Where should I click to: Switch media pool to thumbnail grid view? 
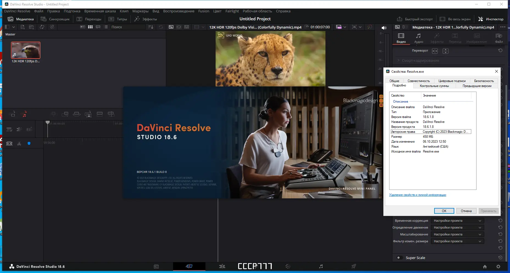click(90, 27)
